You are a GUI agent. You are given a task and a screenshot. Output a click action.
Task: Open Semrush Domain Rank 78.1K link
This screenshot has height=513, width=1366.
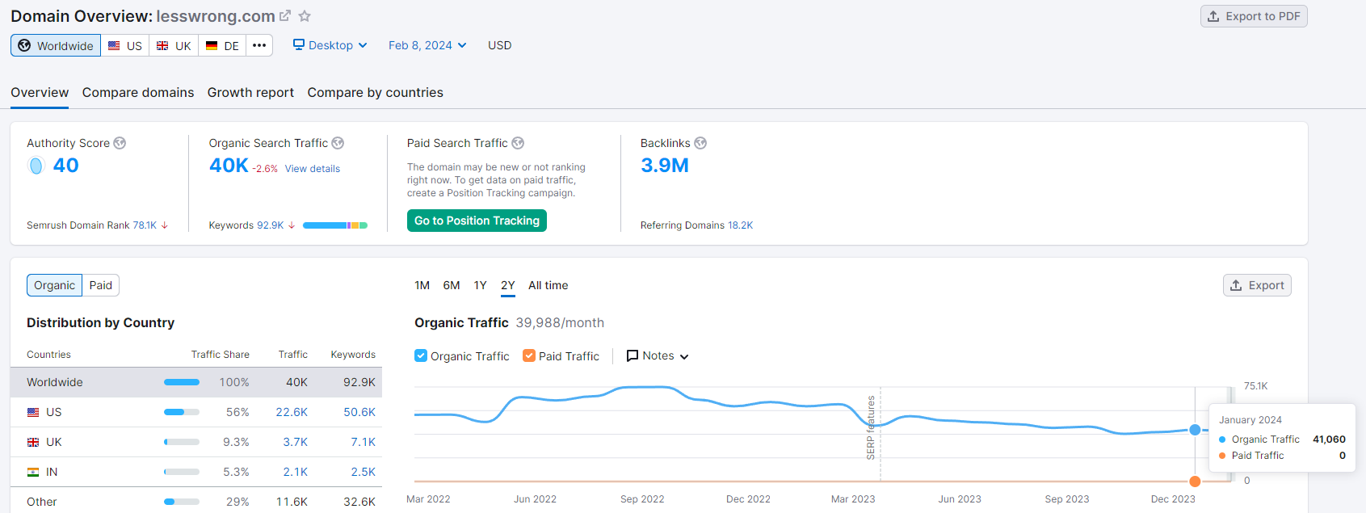click(x=145, y=225)
